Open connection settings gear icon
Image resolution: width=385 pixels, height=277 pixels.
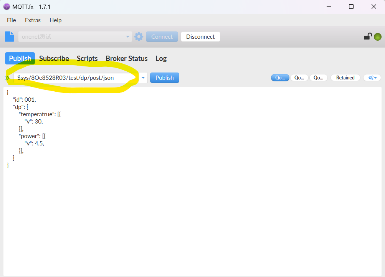(x=139, y=36)
